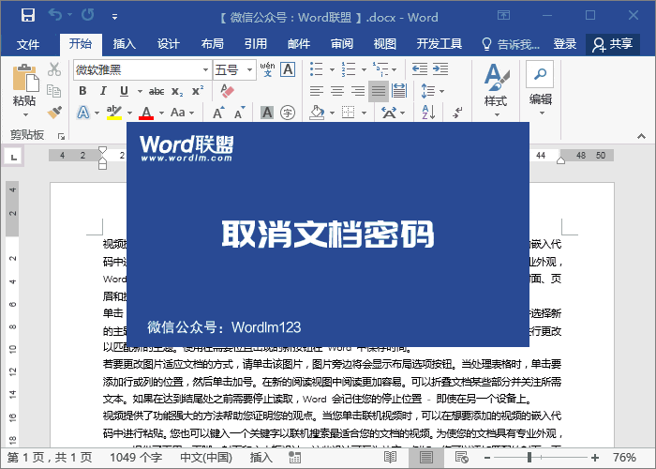Image resolution: width=656 pixels, height=469 pixels.
Task: Toggle bold formatting
Action: click(x=82, y=91)
